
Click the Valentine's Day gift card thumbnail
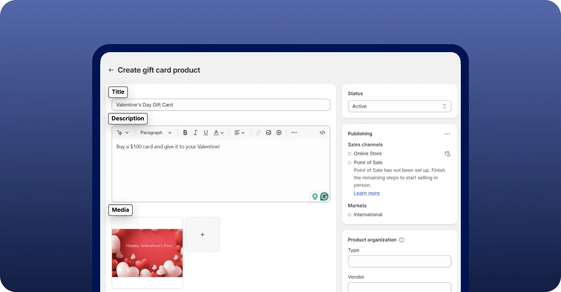(147, 253)
